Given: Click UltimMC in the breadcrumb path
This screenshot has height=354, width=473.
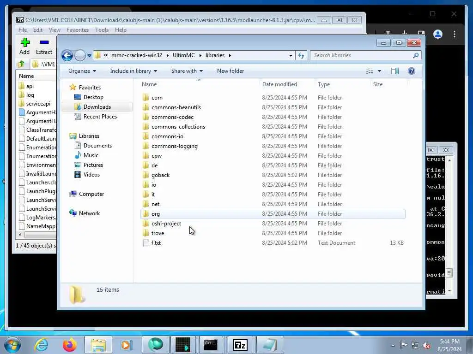Looking at the screenshot, I should click(184, 55).
